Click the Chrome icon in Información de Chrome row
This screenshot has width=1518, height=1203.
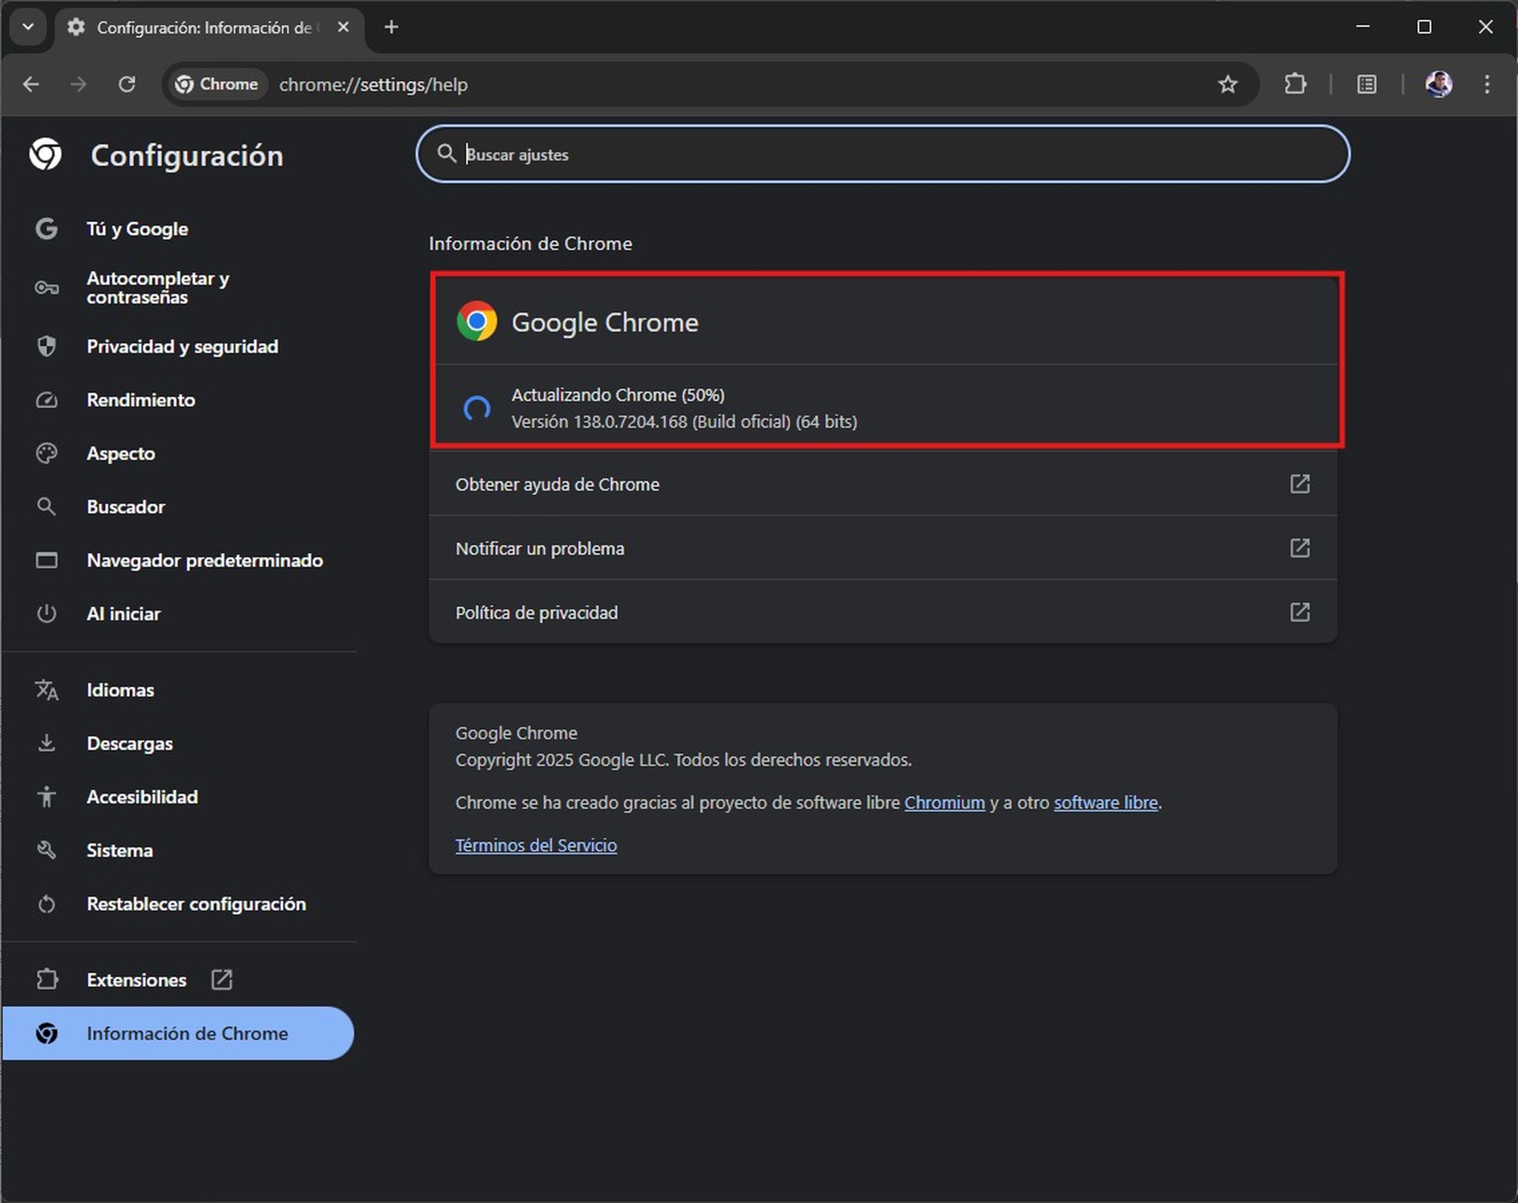pyautogui.click(x=47, y=1033)
